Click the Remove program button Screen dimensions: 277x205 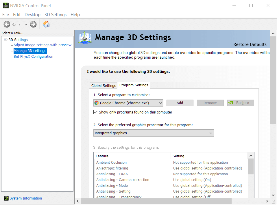tap(210, 103)
